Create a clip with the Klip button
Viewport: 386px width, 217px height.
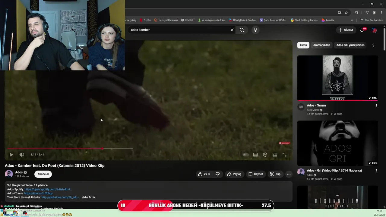(275, 174)
